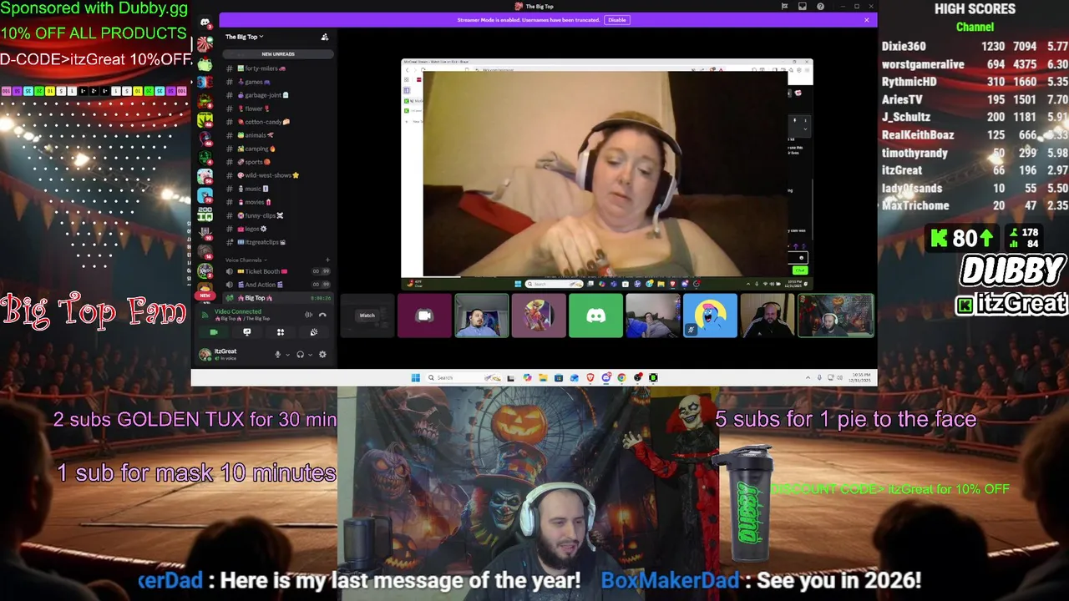The width and height of the screenshot is (1069, 601).
Task: Dismiss the Streamer Mode purple banner
Action: pyautogui.click(x=866, y=20)
